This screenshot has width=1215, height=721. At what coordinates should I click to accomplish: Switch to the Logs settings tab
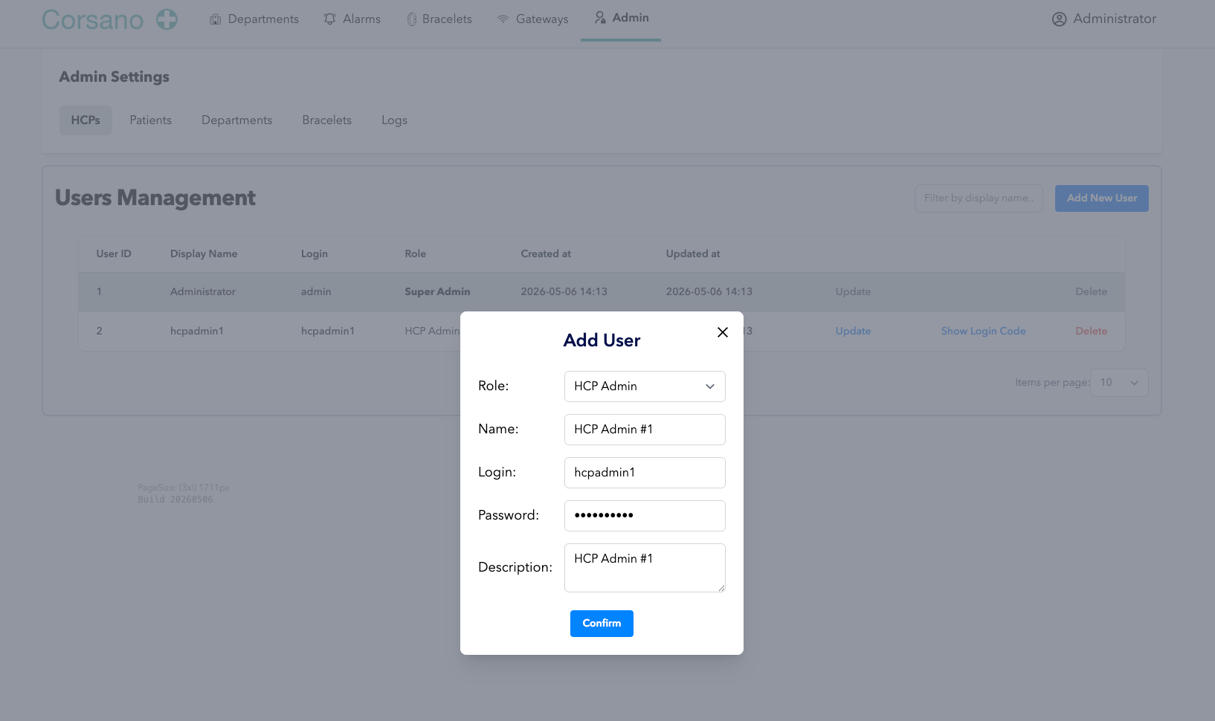394,120
